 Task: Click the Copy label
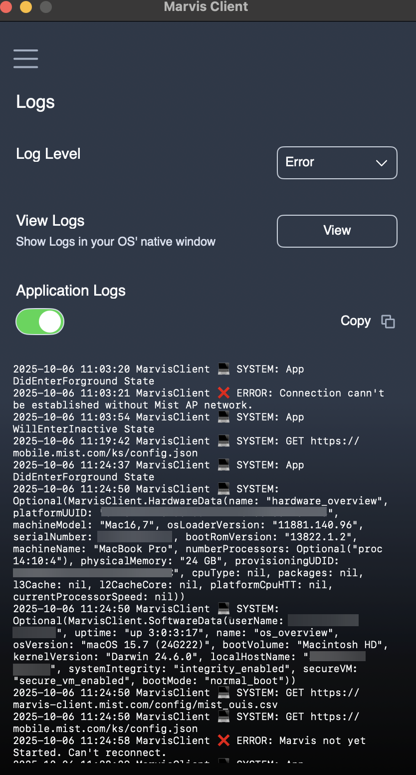pyautogui.click(x=356, y=321)
